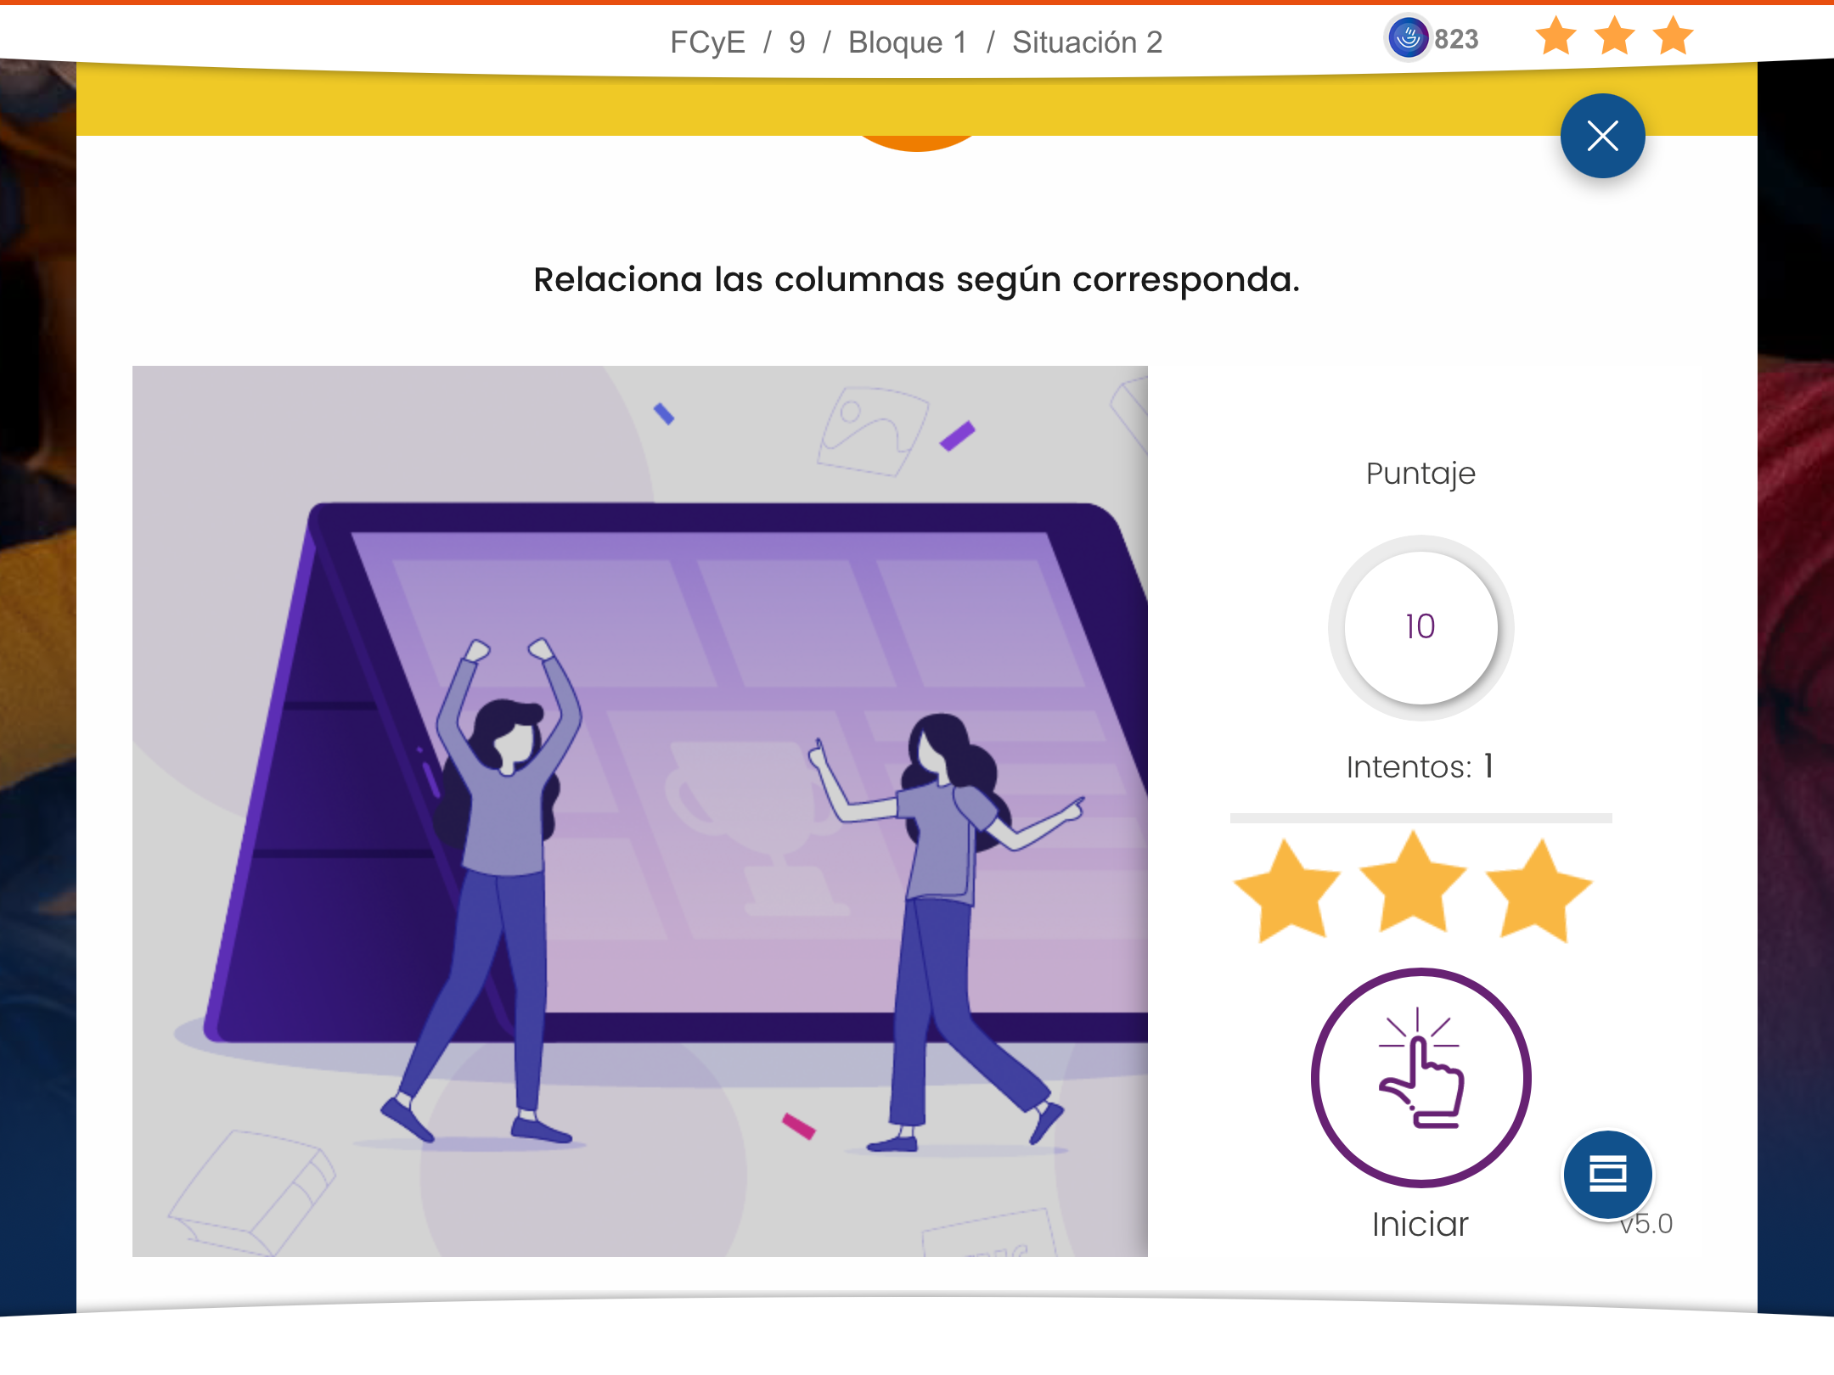This screenshot has height=1375, width=1834.
Task: Select the first orange star in the header
Action: 1556,36
